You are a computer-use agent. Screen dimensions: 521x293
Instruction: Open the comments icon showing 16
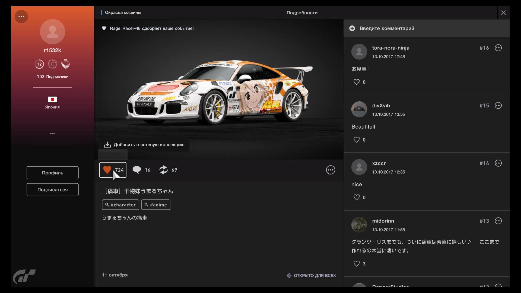pyautogui.click(x=137, y=170)
